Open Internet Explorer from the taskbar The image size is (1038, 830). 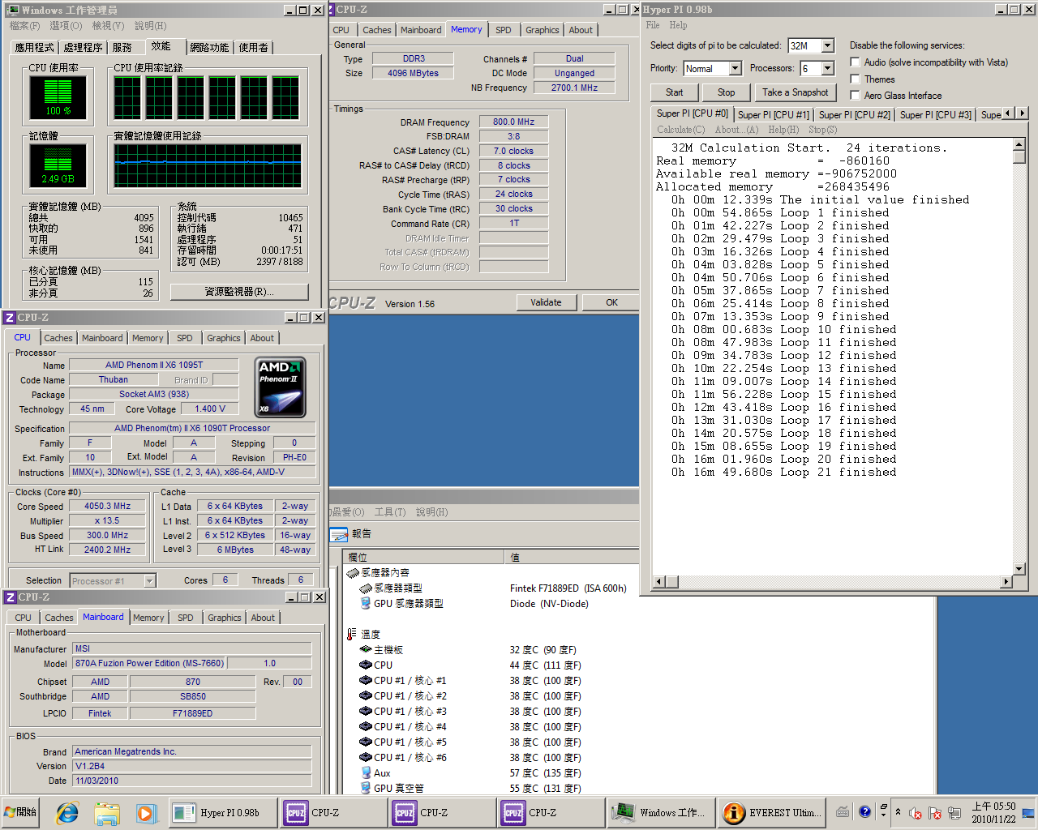(x=67, y=813)
